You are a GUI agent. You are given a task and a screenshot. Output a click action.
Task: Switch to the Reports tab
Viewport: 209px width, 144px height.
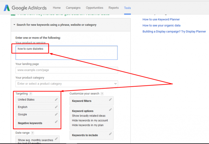(114, 8)
